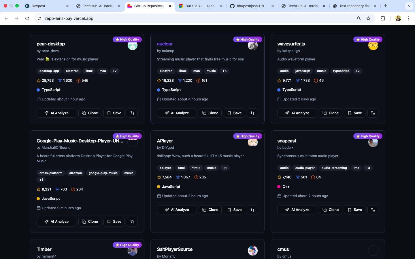Screen dimensions: 415x259
Task: Click the desktop-app tag on pear-desktop
Action: pos(49,71)
